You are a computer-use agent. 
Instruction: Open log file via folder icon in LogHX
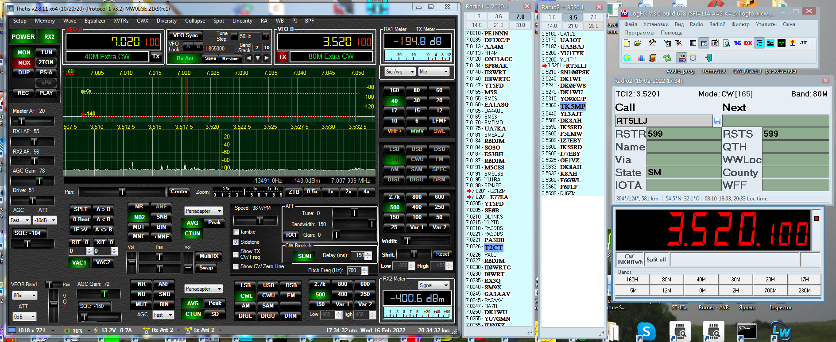pyautogui.click(x=638, y=43)
